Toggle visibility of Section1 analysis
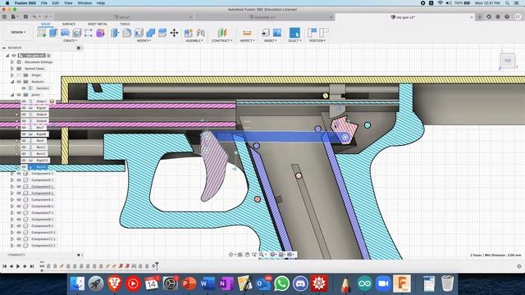 point(24,88)
